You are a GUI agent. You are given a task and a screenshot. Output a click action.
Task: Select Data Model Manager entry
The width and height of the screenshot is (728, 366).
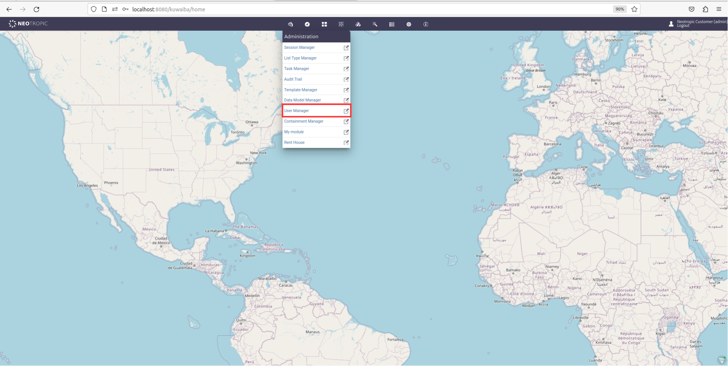(302, 100)
